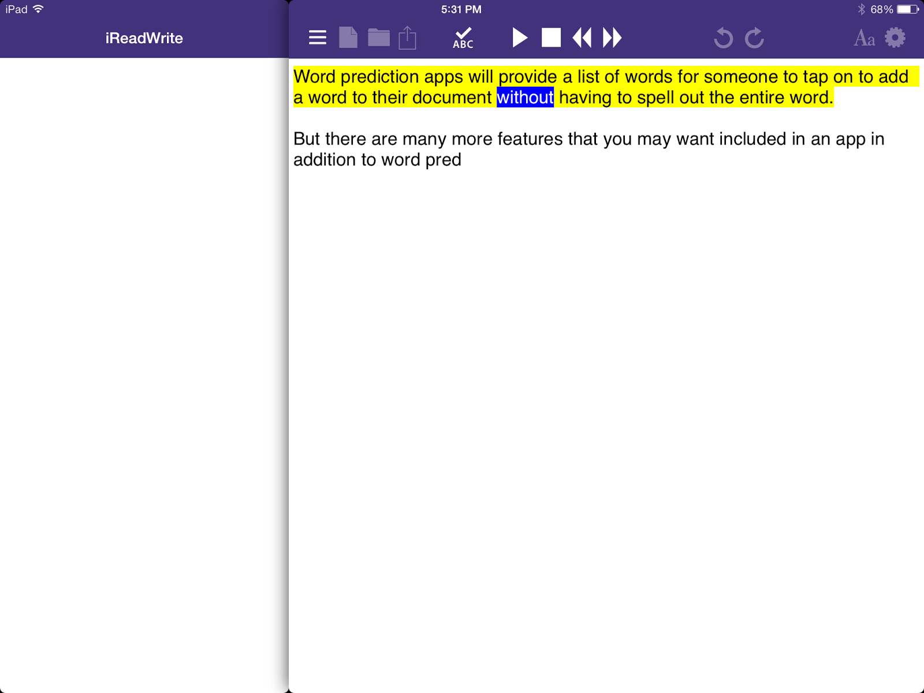This screenshot has height=693, width=924.
Task: Run the ABC spell check
Action: click(463, 38)
